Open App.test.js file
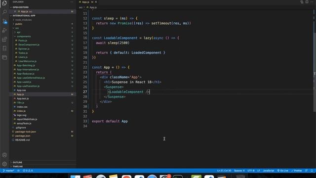Viewport: 316px width, 178px height. [x=23, y=98]
